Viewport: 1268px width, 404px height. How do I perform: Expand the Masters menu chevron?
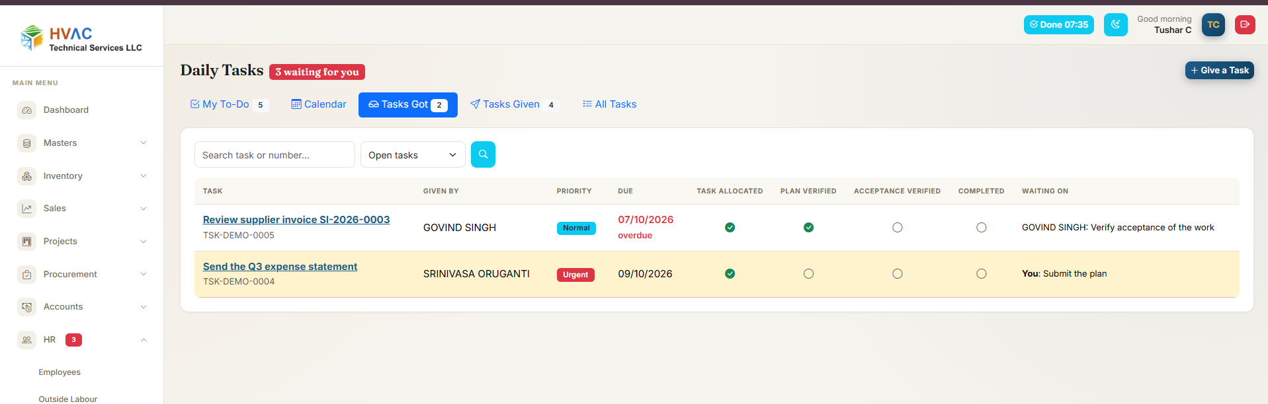pos(144,143)
